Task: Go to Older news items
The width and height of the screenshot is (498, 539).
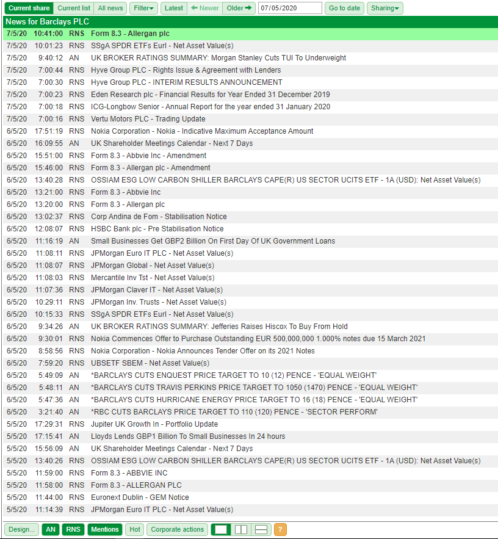Action: 239,9
